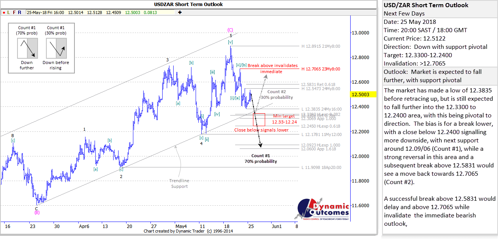Click the dark red F toolbar letter
Image resolution: width=498 pixels, height=239 pixels.
[x=14, y=12]
